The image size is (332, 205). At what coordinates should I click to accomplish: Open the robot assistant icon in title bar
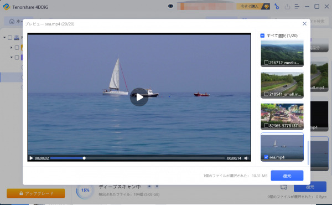click(170, 6)
